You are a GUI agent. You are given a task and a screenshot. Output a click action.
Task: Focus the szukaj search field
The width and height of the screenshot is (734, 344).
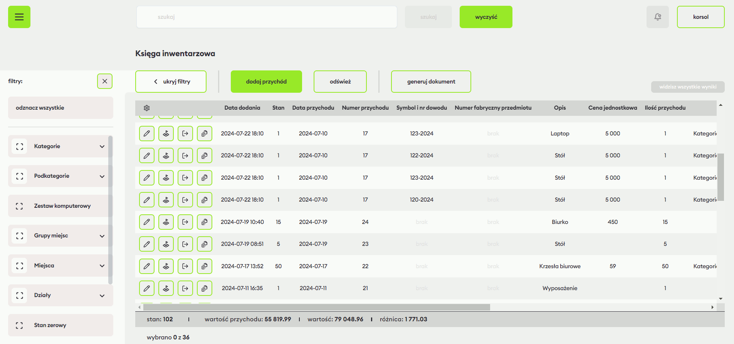[x=267, y=17]
